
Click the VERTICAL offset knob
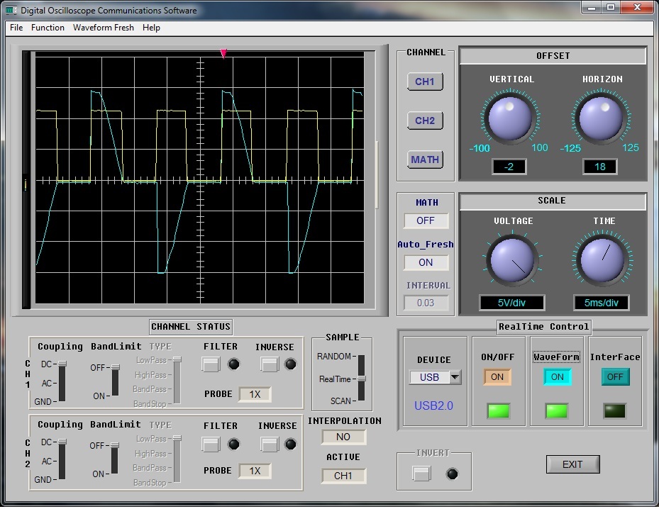[x=510, y=119]
